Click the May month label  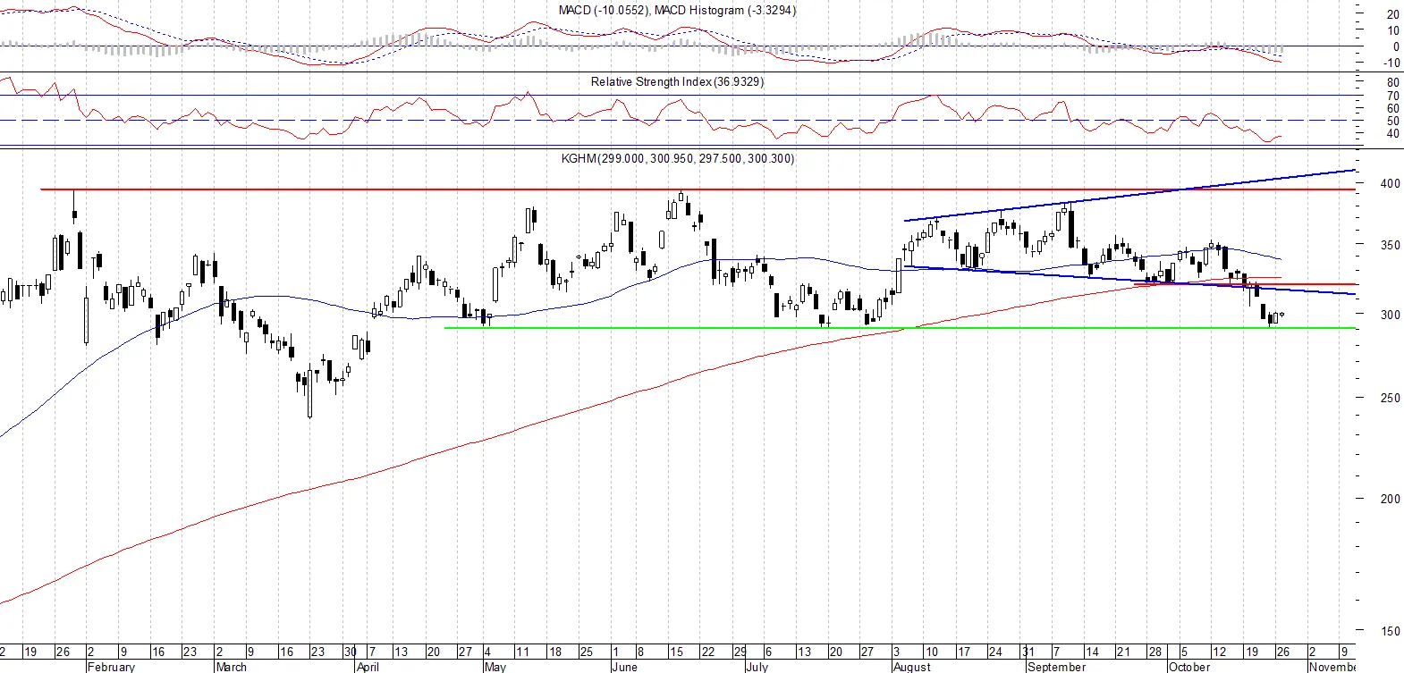(x=495, y=667)
